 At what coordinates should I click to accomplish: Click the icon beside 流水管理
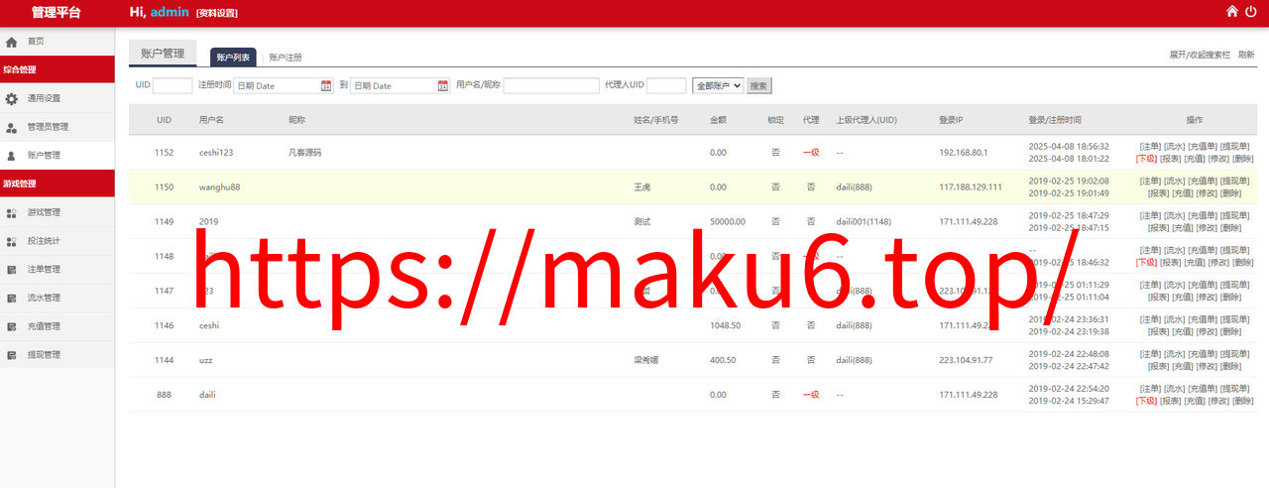click(x=12, y=298)
